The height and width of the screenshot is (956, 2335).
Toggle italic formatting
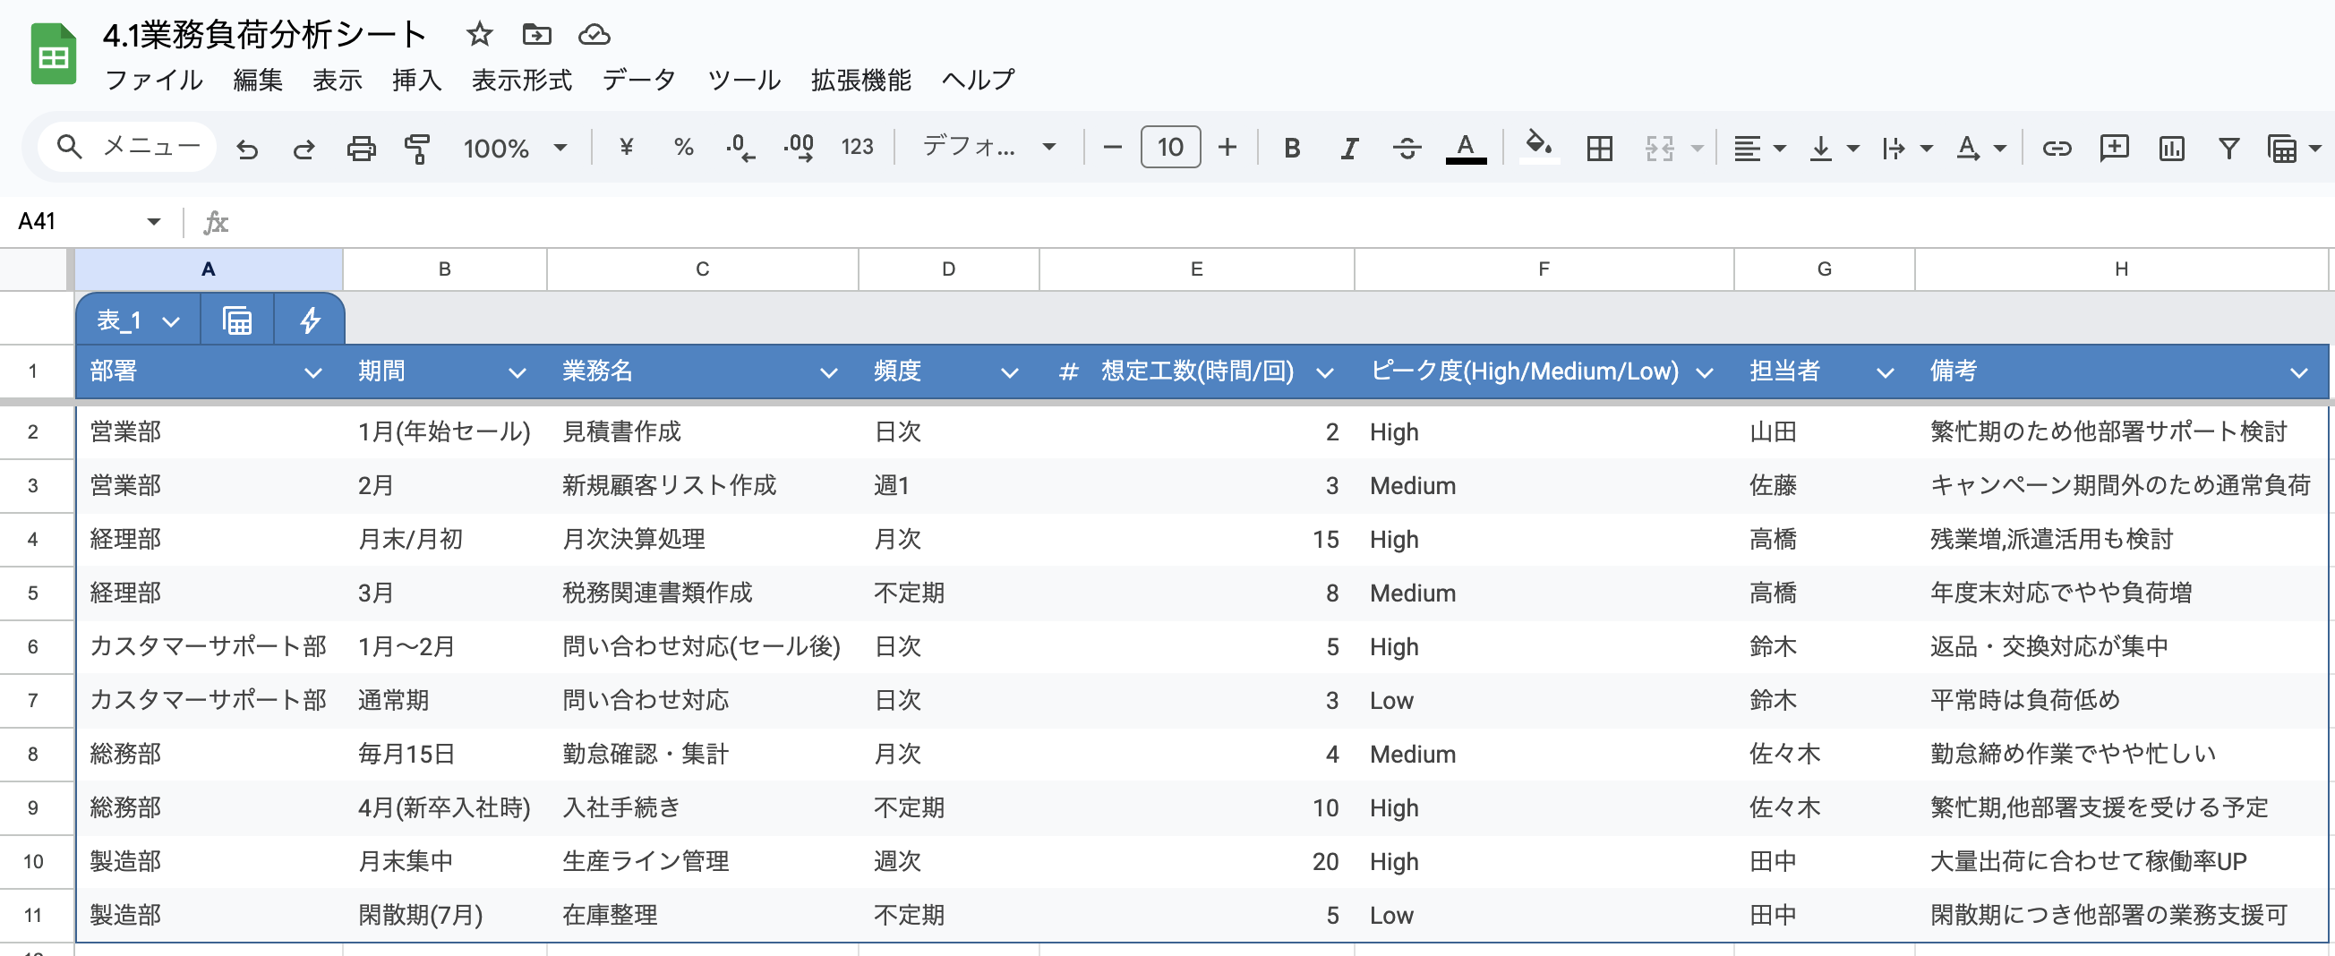1347,147
